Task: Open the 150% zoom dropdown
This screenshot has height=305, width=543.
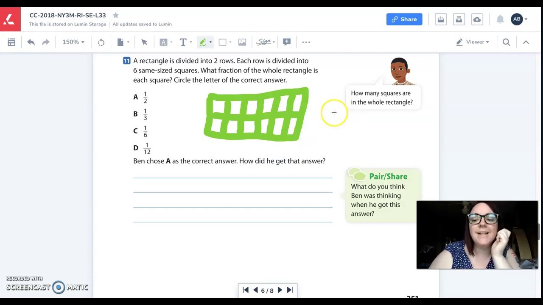Action: 73,42
